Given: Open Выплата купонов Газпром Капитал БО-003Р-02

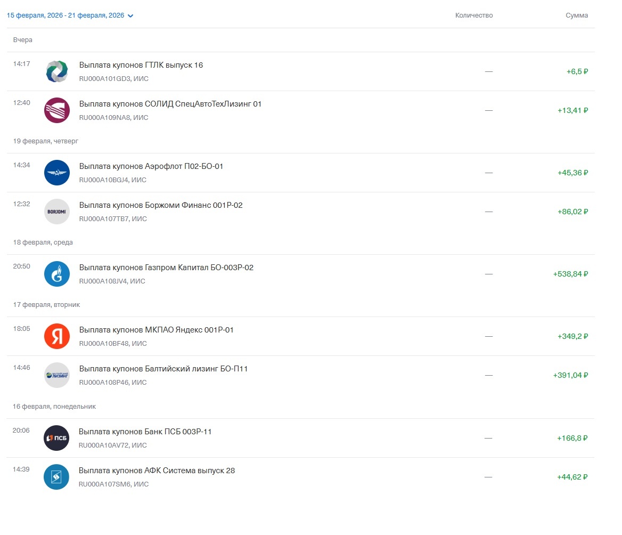Looking at the screenshot, I should 166,267.
